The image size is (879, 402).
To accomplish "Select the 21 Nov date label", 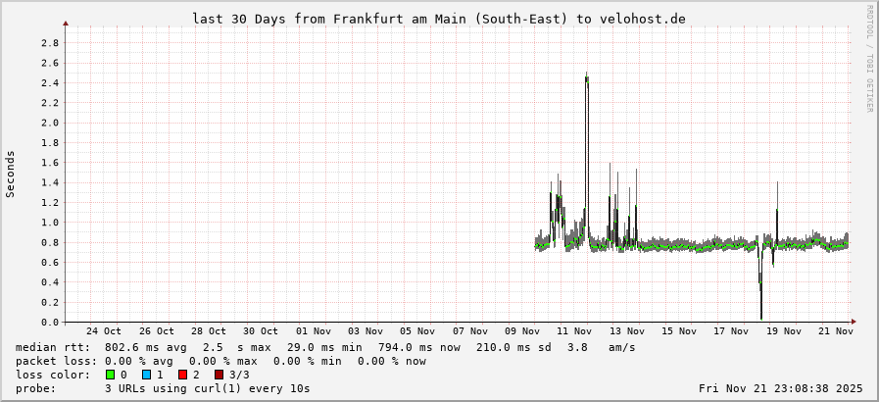I will click(835, 331).
